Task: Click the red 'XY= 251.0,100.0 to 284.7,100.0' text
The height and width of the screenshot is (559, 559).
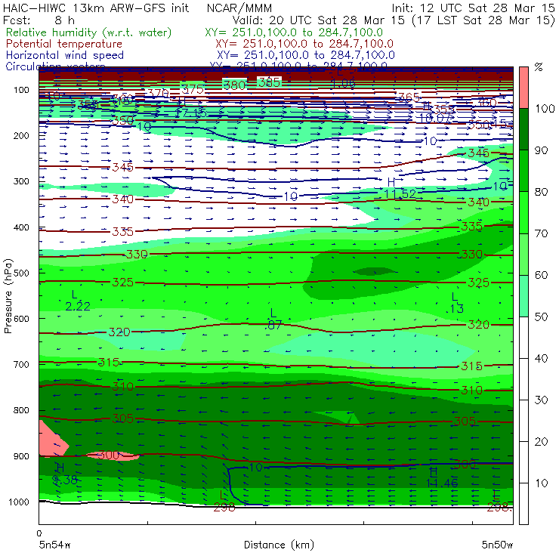Action: coord(304,44)
